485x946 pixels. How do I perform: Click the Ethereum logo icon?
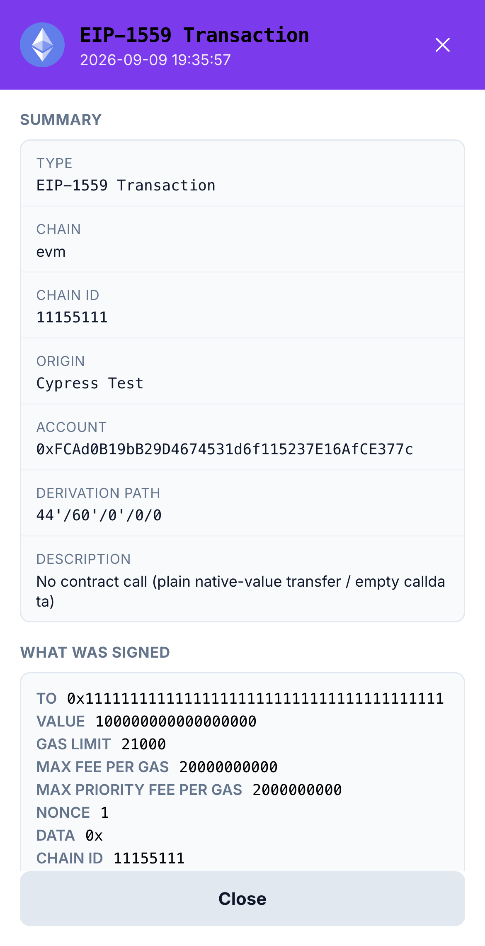pos(42,45)
